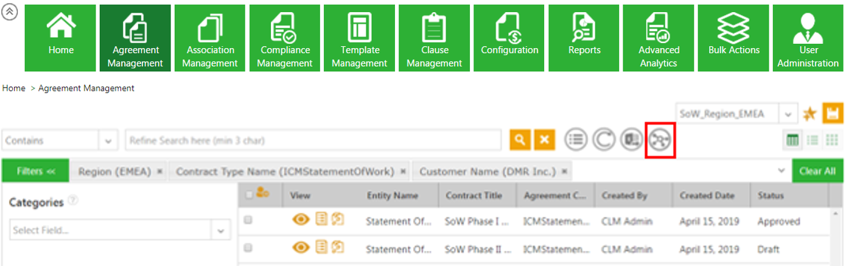Expand the SoW_Region_EMEA saved search dropdown
Image resolution: width=846 pixels, height=266 pixels.
point(788,114)
